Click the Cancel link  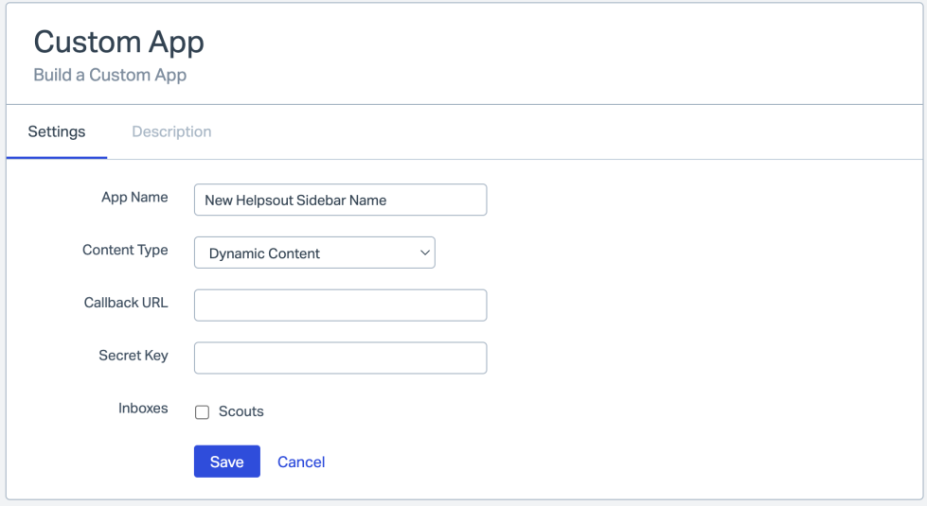coord(301,462)
